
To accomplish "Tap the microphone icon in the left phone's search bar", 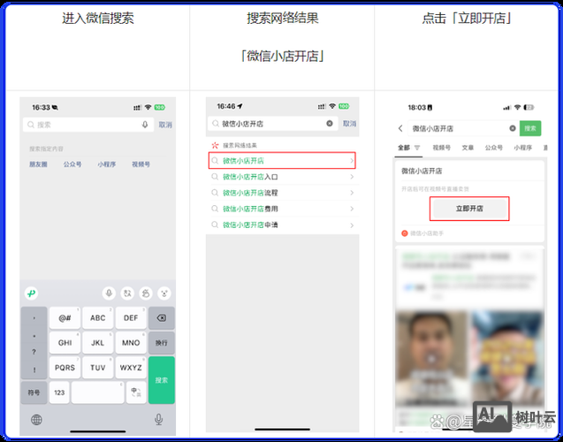I will coord(145,125).
